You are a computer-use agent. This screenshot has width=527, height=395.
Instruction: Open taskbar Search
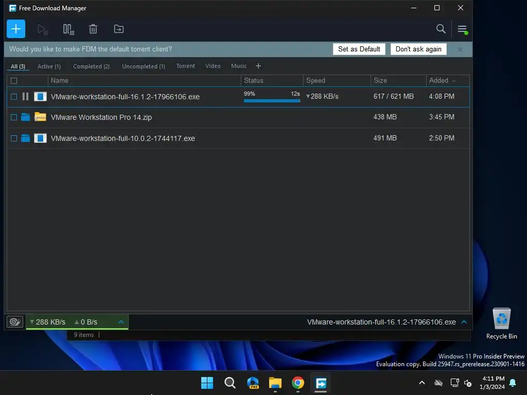(x=230, y=383)
